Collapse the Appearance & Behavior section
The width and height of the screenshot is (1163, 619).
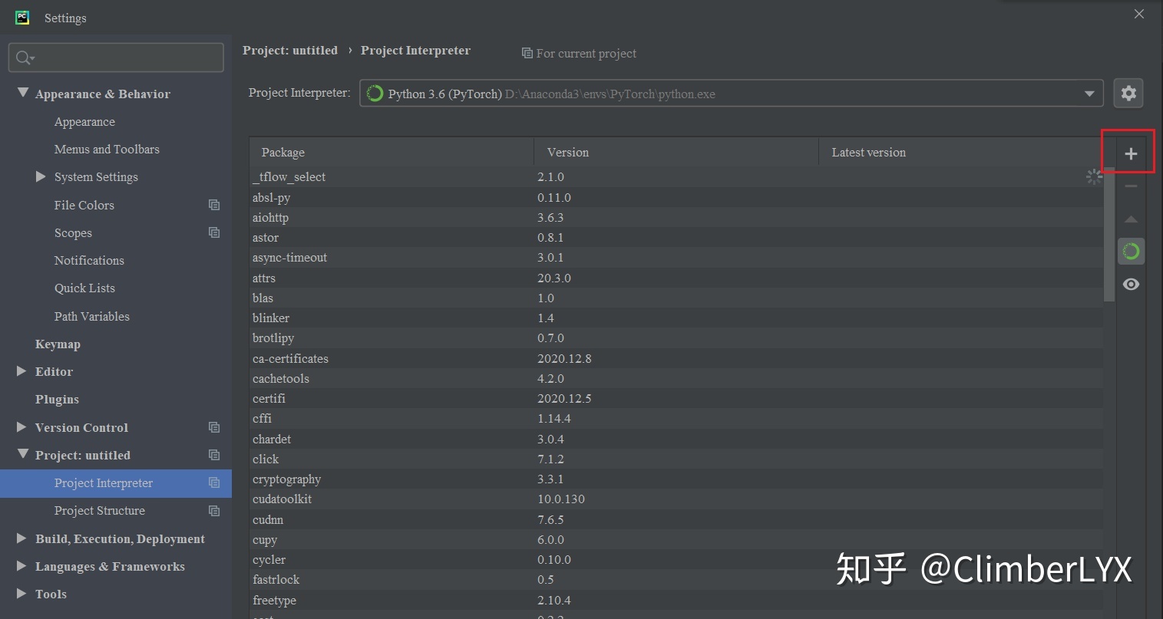click(x=21, y=93)
